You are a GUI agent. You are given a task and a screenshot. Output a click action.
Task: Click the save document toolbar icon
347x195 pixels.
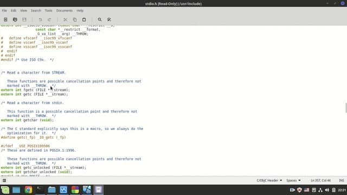[x=24, y=19]
